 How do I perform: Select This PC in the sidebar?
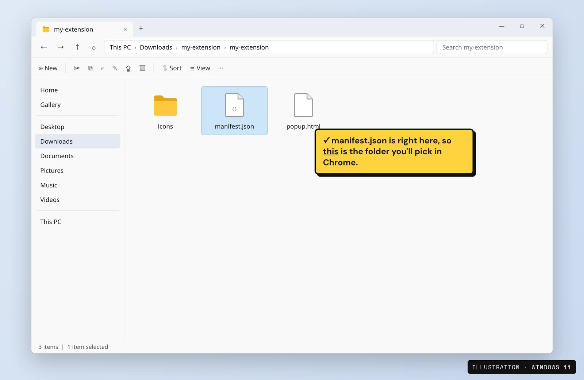tap(78, 222)
